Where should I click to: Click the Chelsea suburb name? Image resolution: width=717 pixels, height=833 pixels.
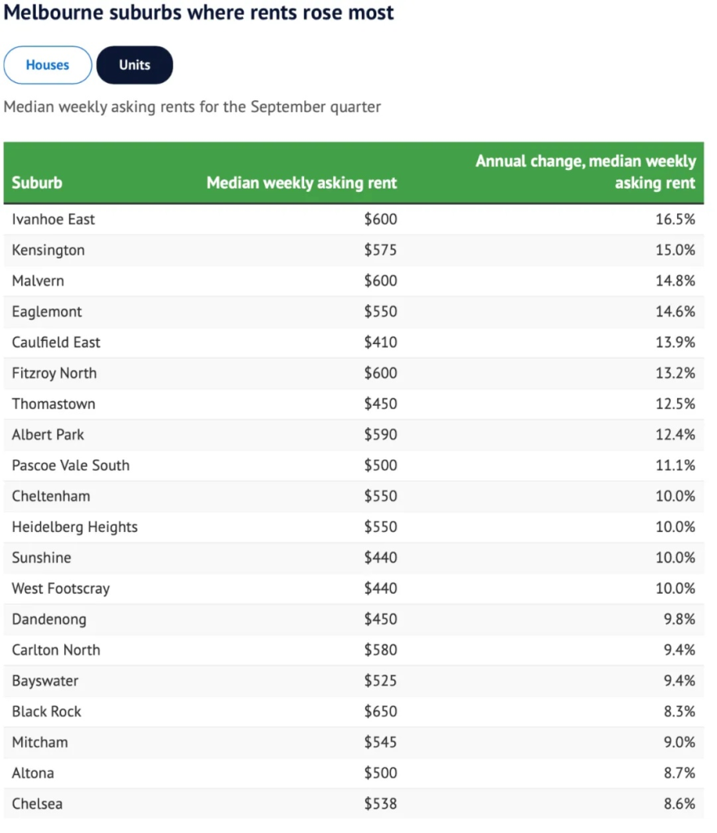[37, 804]
